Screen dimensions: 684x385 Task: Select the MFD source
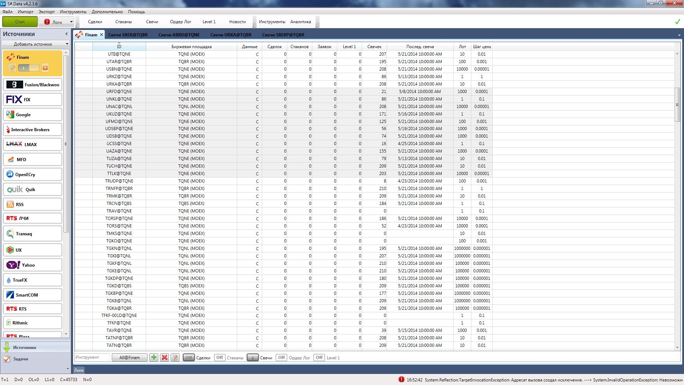tap(33, 160)
